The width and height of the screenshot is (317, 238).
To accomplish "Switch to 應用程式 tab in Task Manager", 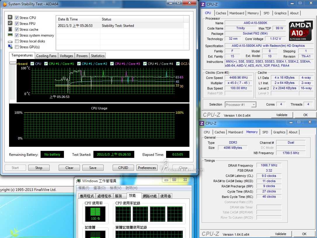I will (x=87, y=196).
